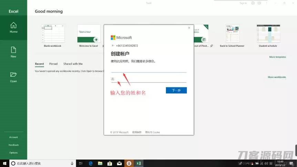The image size is (297, 167).
Task: Switch to the Recent tab
Action: 39,64
